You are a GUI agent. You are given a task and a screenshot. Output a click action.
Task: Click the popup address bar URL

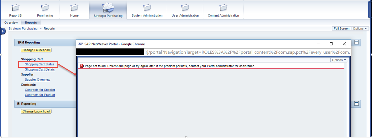(213, 52)
